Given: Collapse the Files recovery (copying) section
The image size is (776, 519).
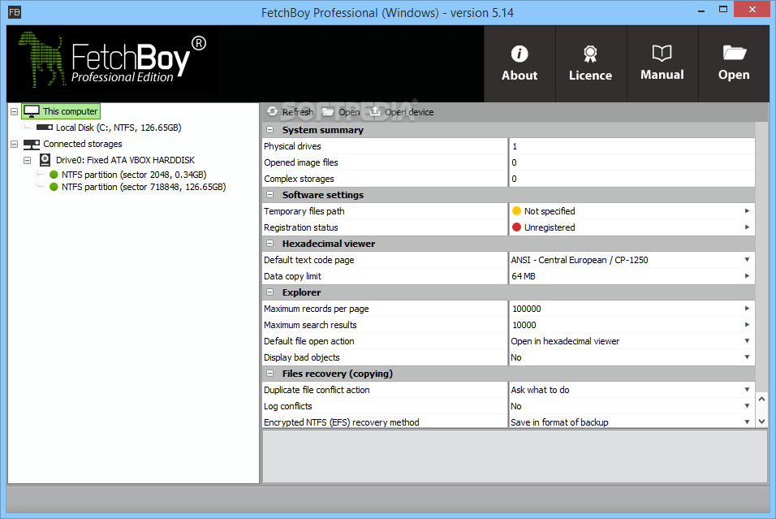Looking at the screenshot, I should [270, 374].
